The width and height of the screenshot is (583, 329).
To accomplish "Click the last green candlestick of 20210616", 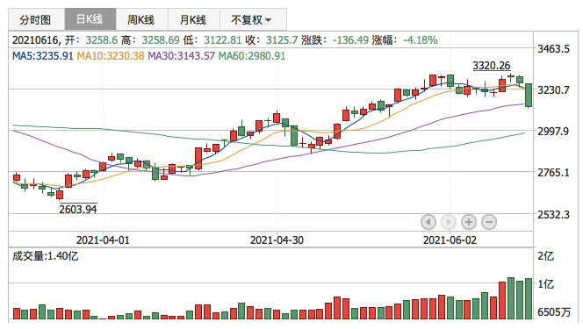I will [529, 95].
